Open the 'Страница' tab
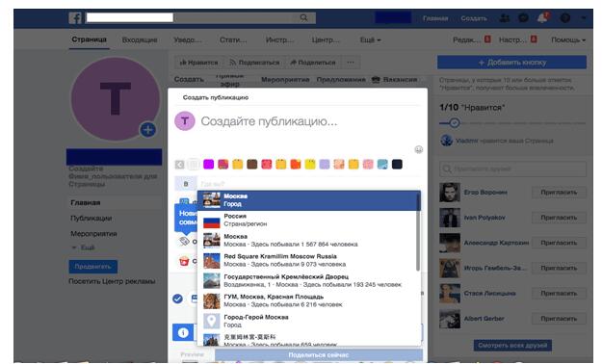This screenshot has width=602, height=364. pyautogui.click(x=89, y=39)
